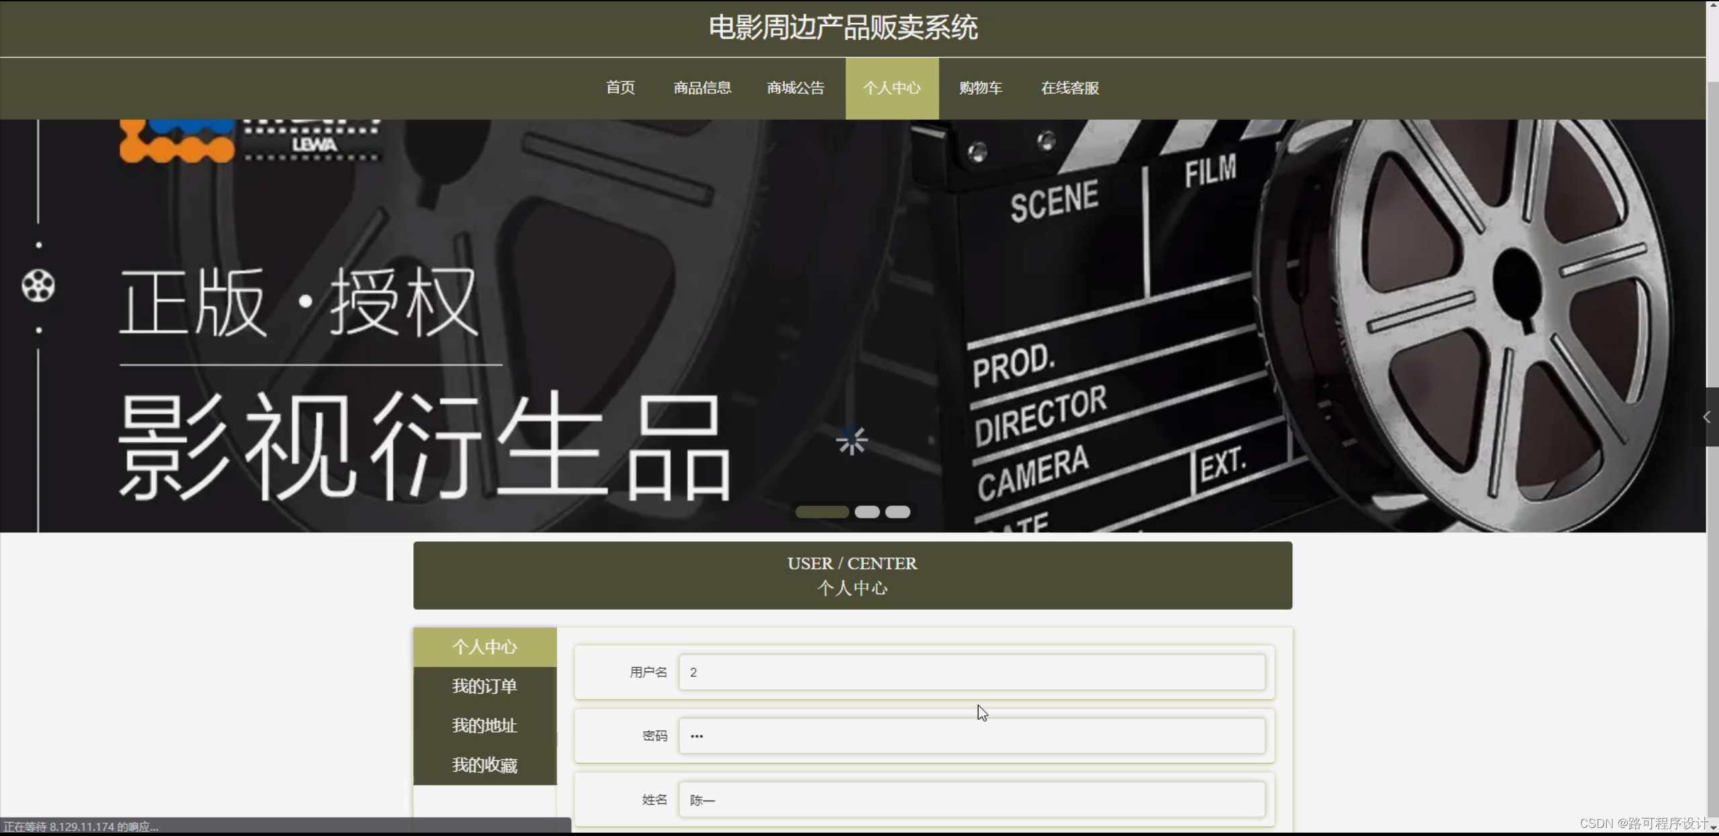The image size is (1719, 836).
Task: Open the 首页 navigation item
Action: (620, 88)
